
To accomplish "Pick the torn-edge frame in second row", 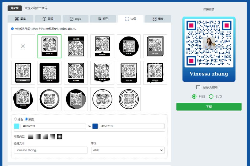I will tap(155, 73).
